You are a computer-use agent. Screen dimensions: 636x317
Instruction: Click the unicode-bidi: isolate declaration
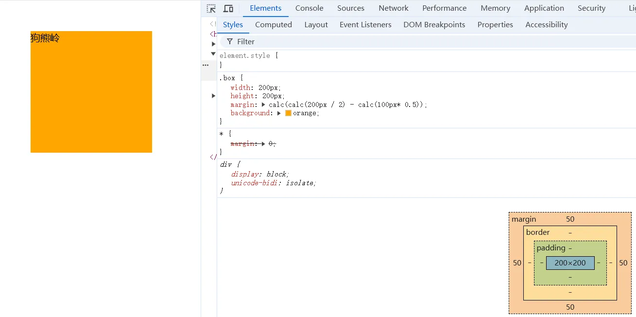[x=274, y=183]
